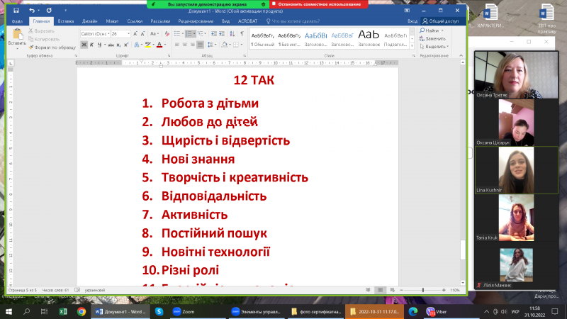The width and height of the screenshot is (567, 319).
Task: Switch to the Вставка (Insert) tab
Action: coord(66,21)
